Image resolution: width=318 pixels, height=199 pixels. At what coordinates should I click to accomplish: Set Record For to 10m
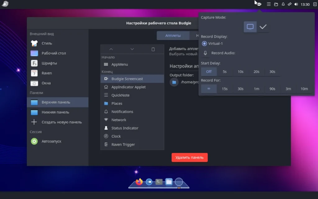pyautogui.click(x=304, y=89)
